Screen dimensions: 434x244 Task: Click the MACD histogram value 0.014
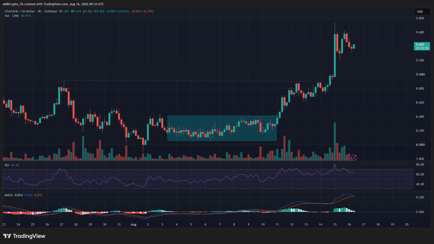point(19,195)
